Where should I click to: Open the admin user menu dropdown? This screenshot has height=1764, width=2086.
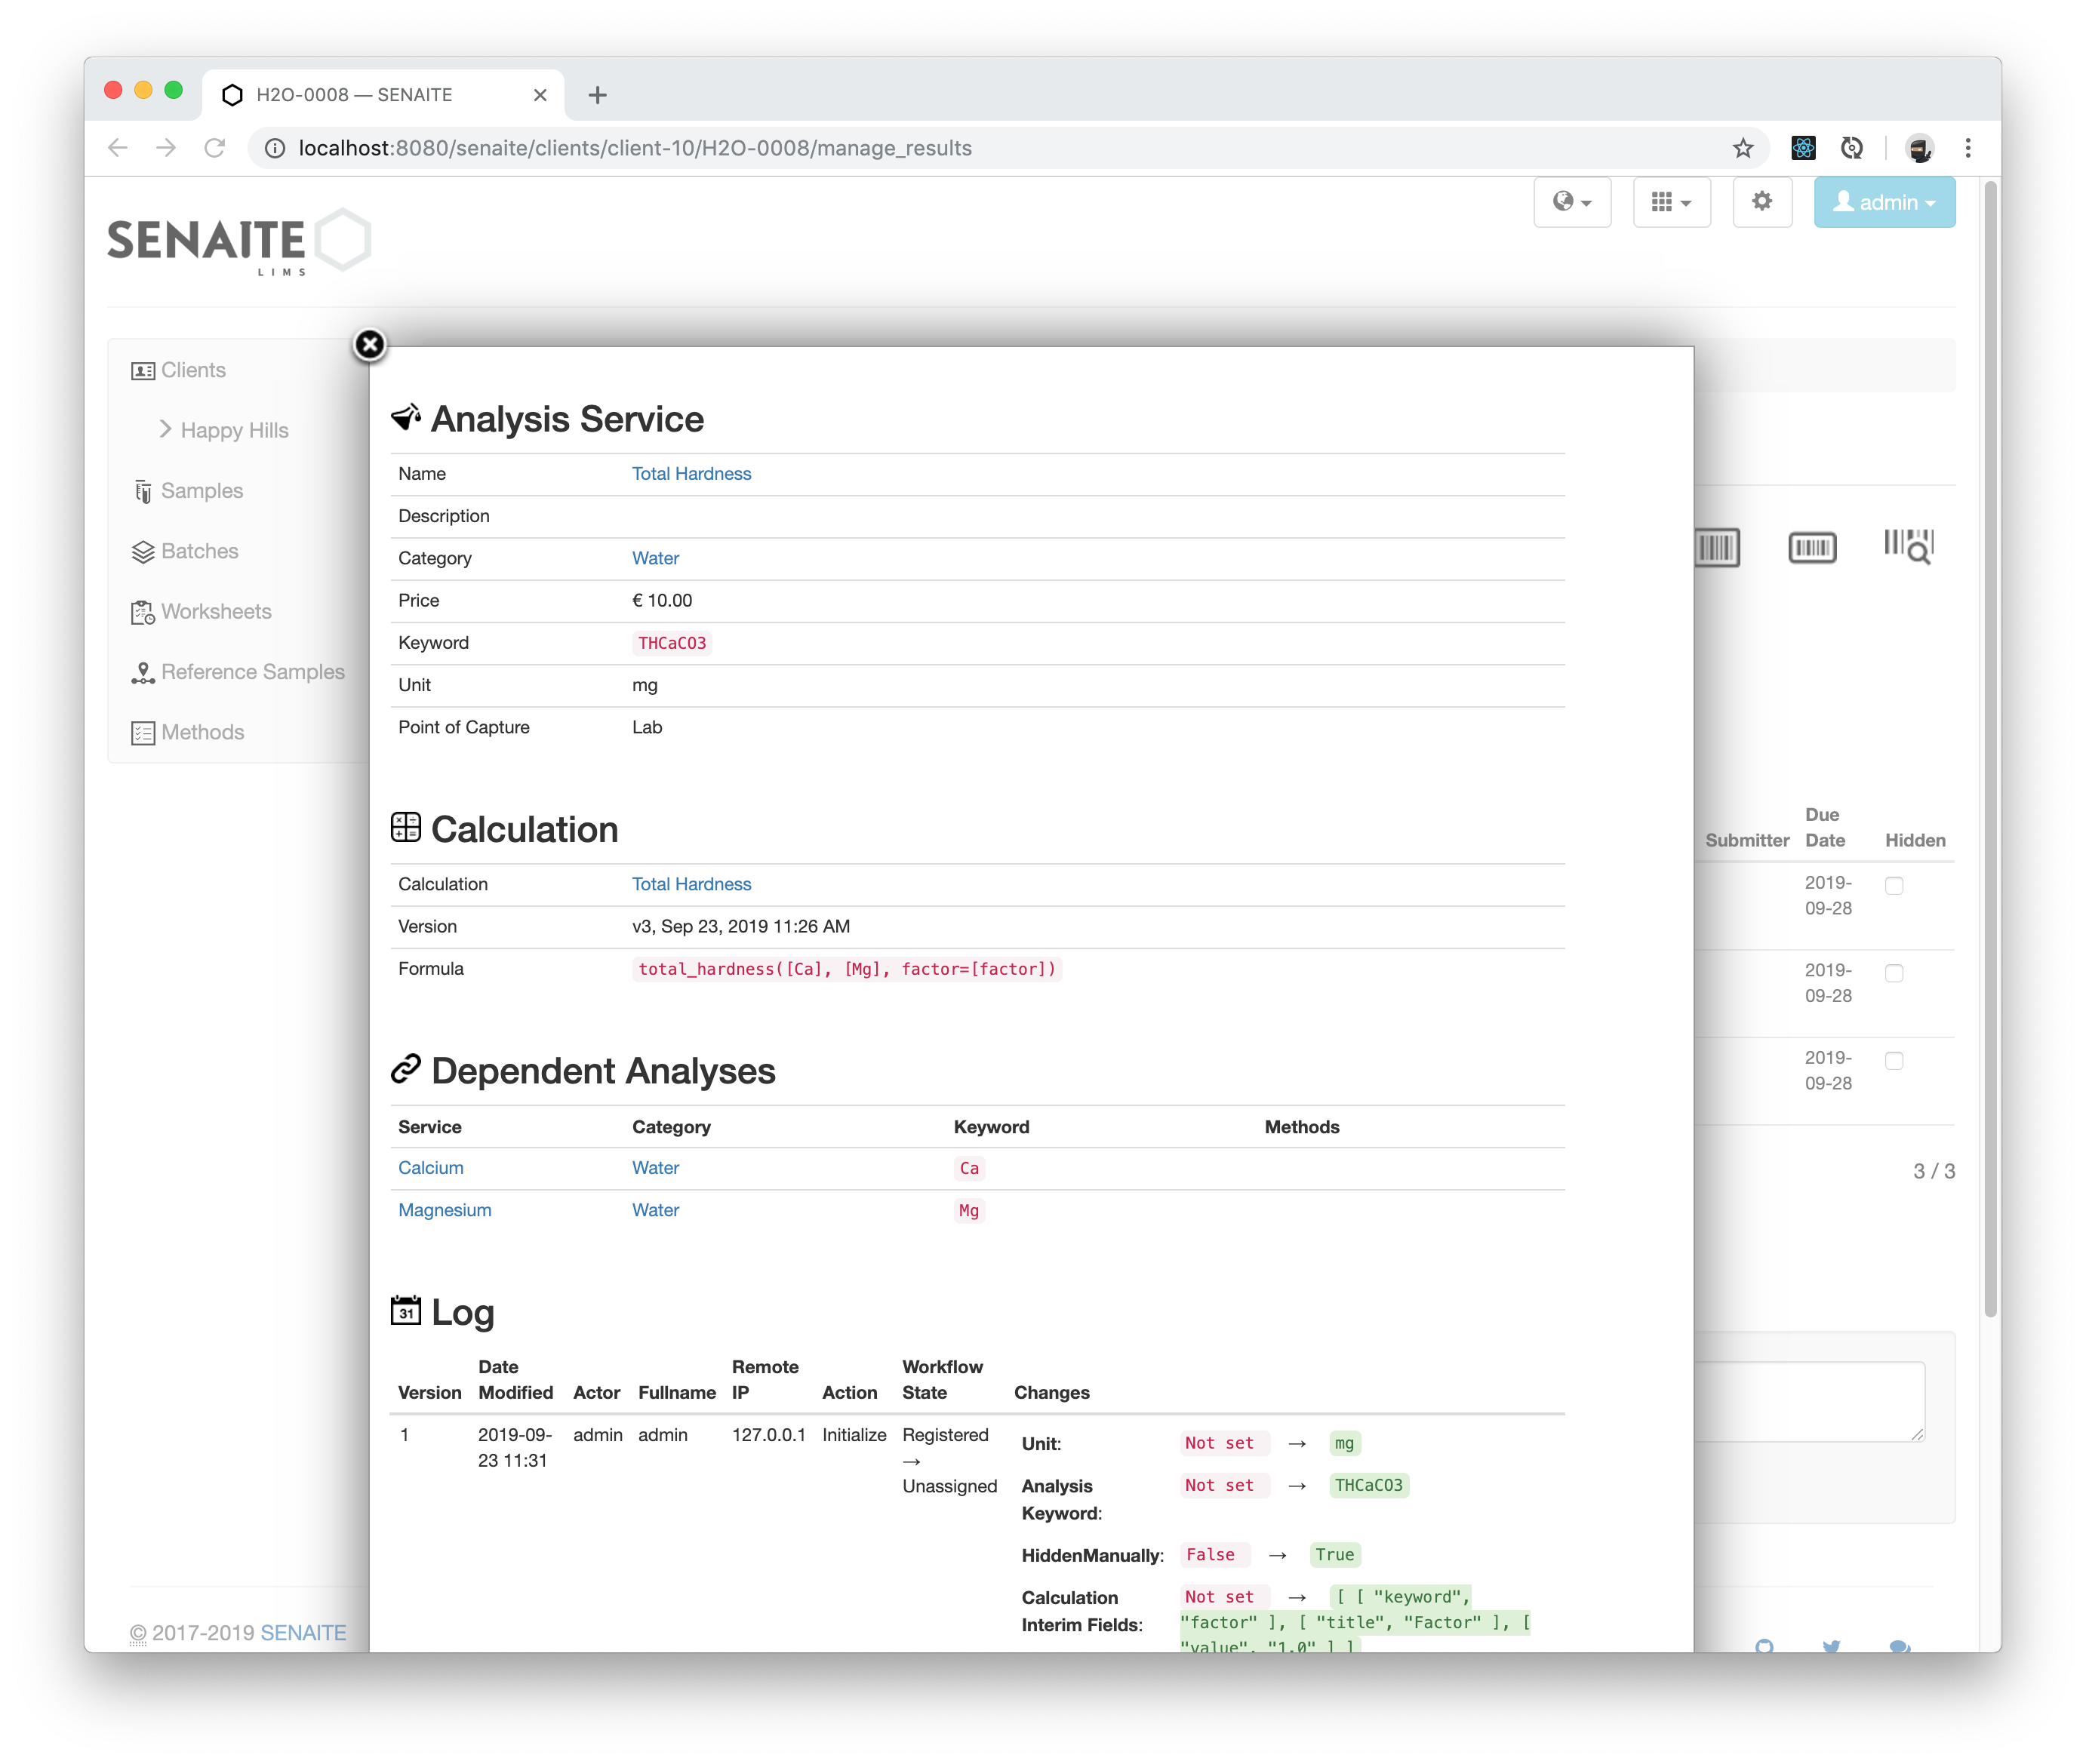[x=1881, y=203]
